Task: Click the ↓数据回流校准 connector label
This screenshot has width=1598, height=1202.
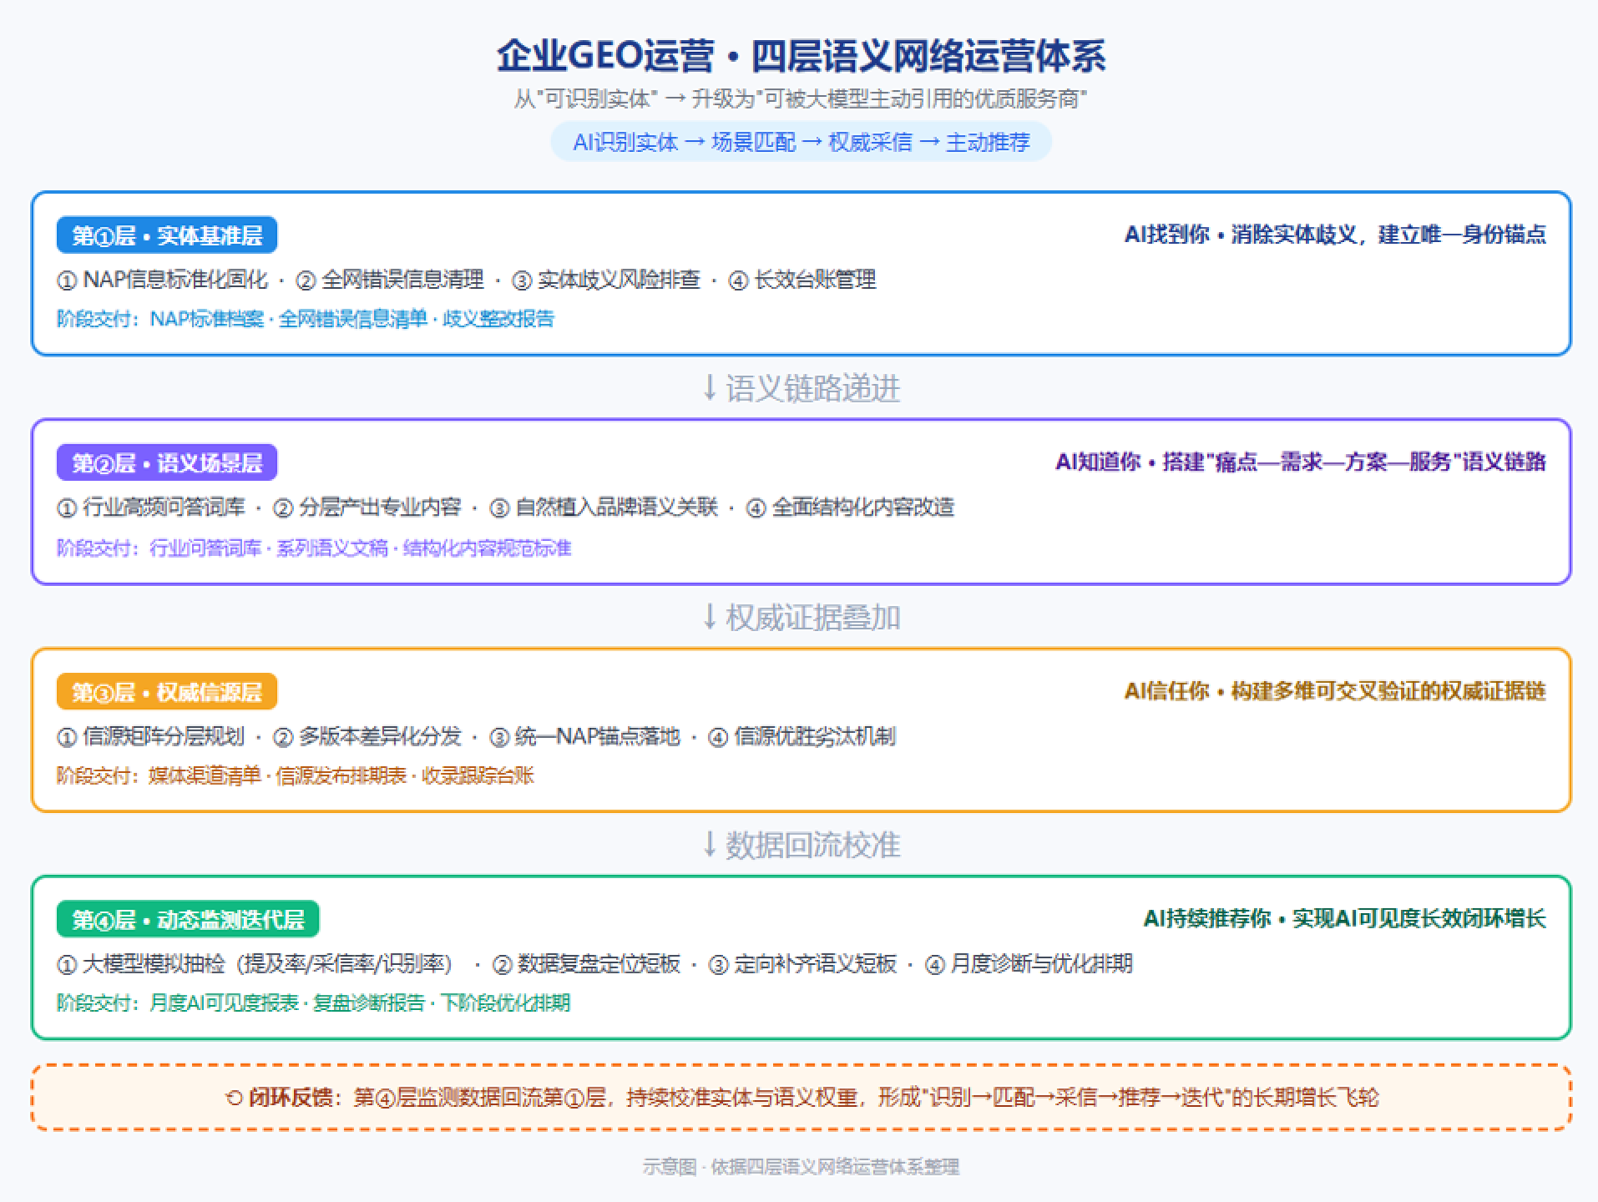Action: tap(801, 845)
